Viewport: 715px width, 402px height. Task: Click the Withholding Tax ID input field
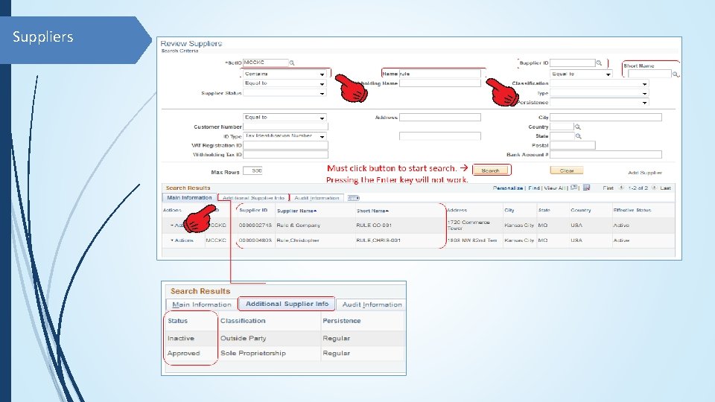(285, 155)
